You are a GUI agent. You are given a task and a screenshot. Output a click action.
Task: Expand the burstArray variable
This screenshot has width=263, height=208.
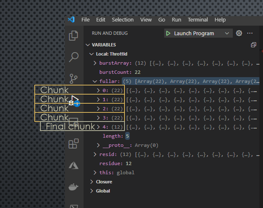(x=95, y=63)
